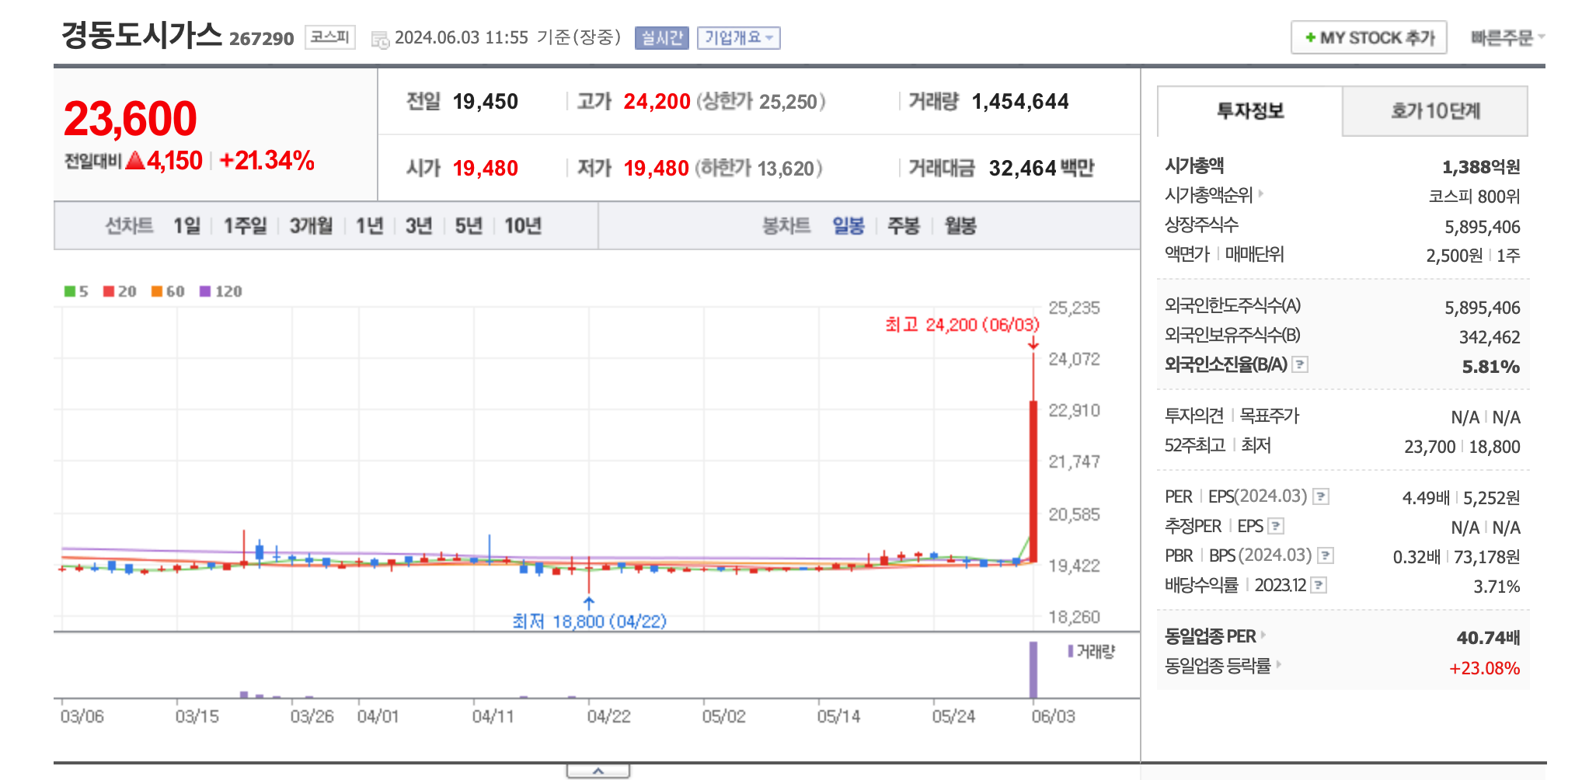Click the clock icon before the date
1582x780 pixels.
380,37
